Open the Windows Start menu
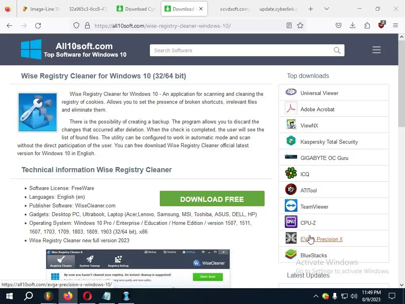 [x=9, y=296]
